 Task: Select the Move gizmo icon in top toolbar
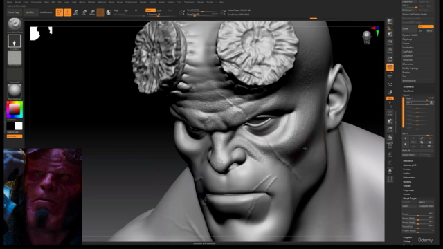tap(75, 12)
